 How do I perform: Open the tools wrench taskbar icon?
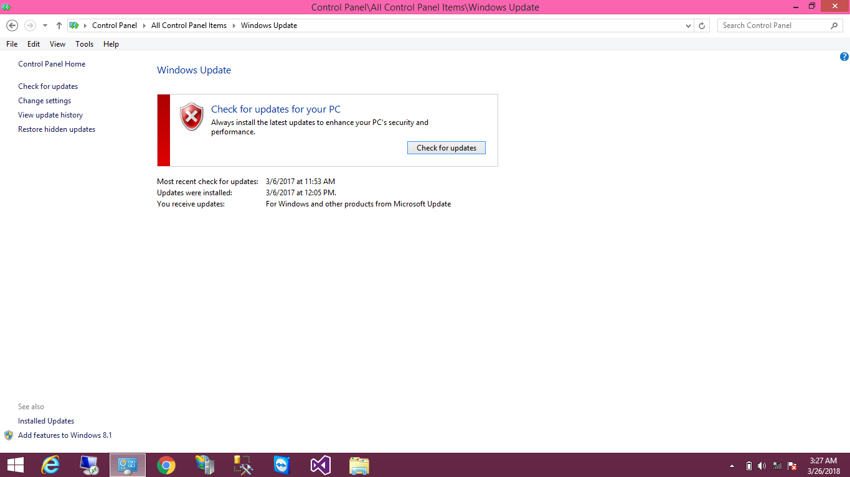[x=243, y=465]
